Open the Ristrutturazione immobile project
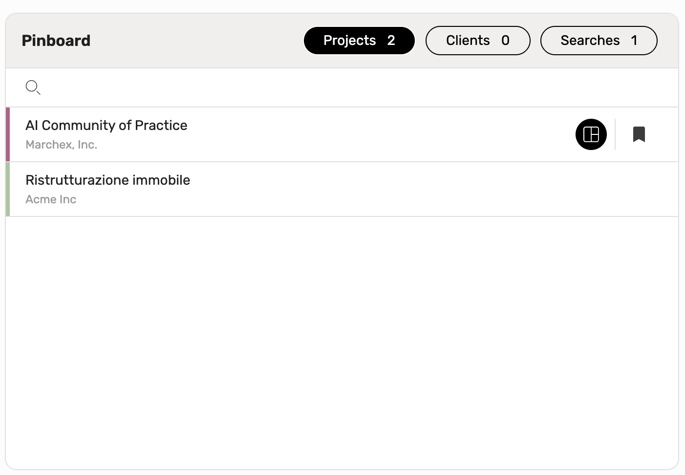The width and height of the screenshot is (685, 475). click(x=107, y=180)
